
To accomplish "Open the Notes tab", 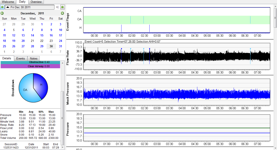I will (34, 58).
